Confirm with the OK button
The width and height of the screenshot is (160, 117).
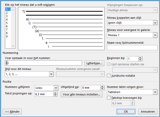(x=126, y=112)
